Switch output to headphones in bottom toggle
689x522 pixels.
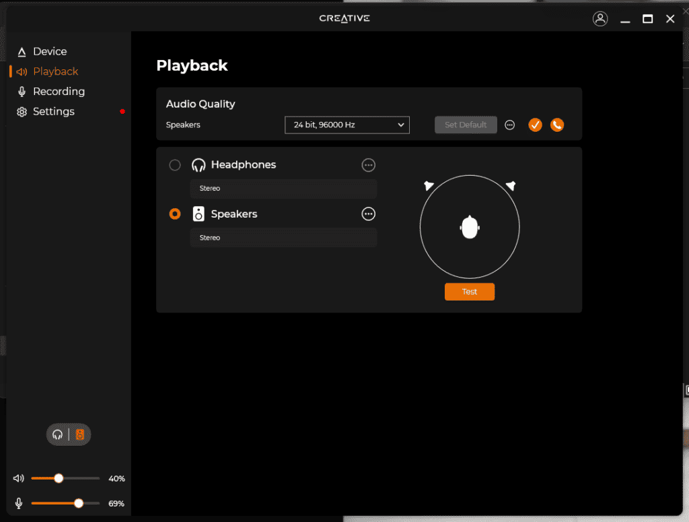58,435
